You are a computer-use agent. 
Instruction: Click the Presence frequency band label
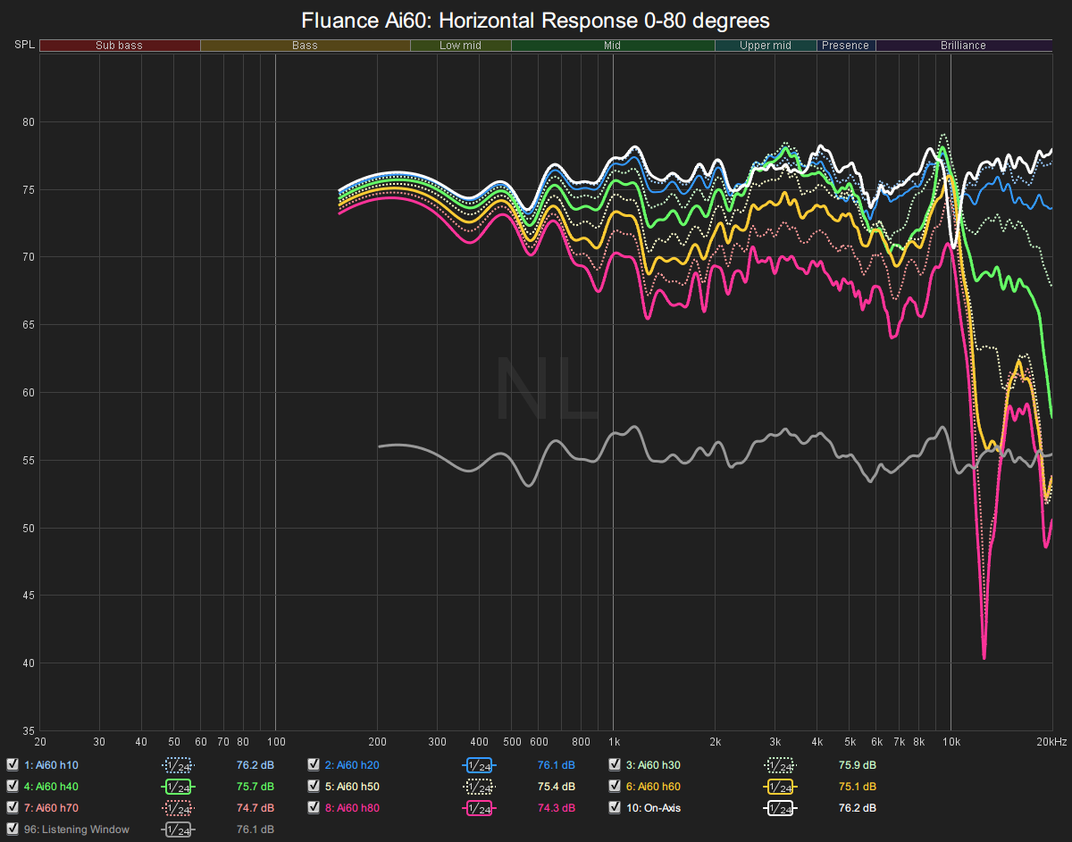[x=846, y=46]
